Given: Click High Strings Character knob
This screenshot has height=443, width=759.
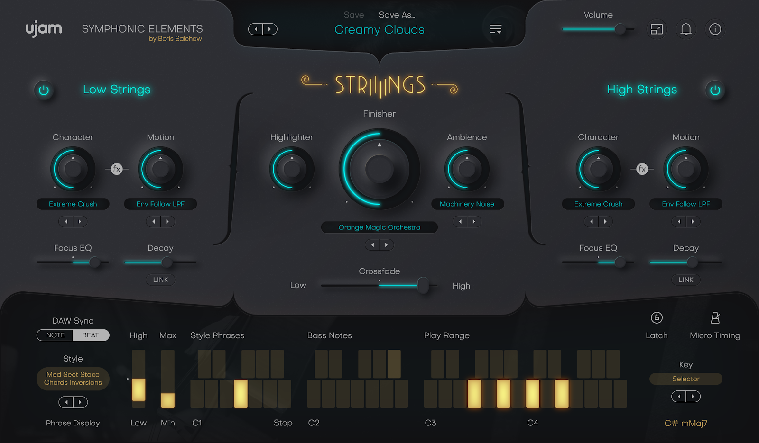Looking at the screenshot, I should click(x=598, y=169).
